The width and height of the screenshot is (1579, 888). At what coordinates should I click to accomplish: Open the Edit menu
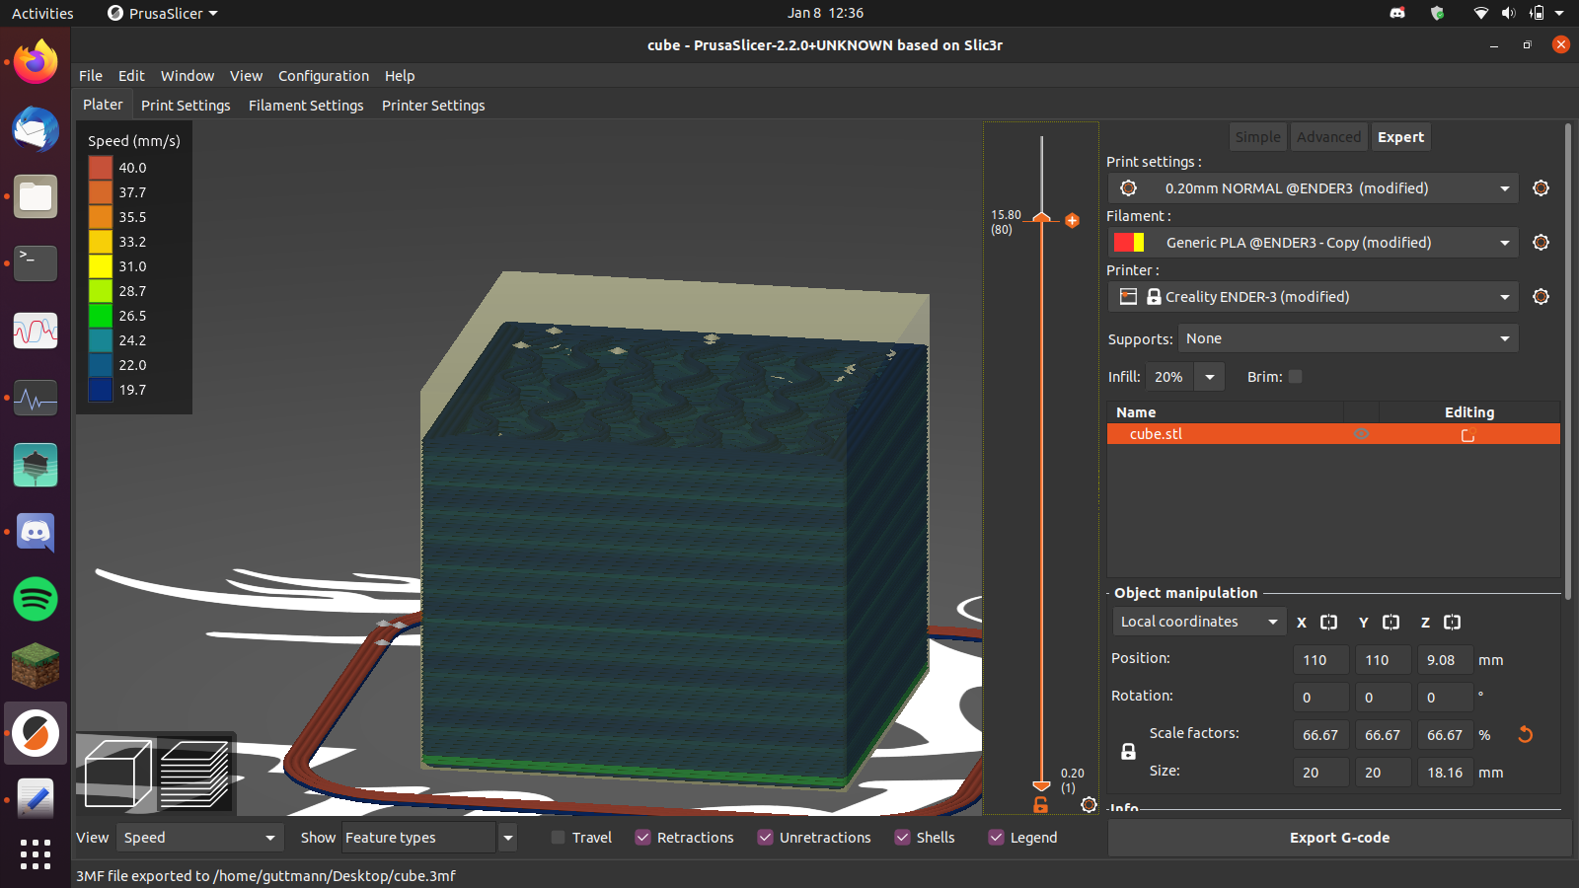pos(131,76)
